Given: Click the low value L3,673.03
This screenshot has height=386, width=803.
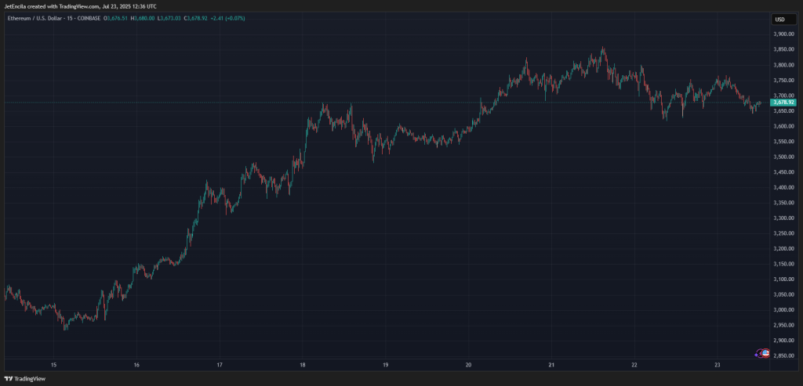Looking at the screenshot, I should click(169, 19).
